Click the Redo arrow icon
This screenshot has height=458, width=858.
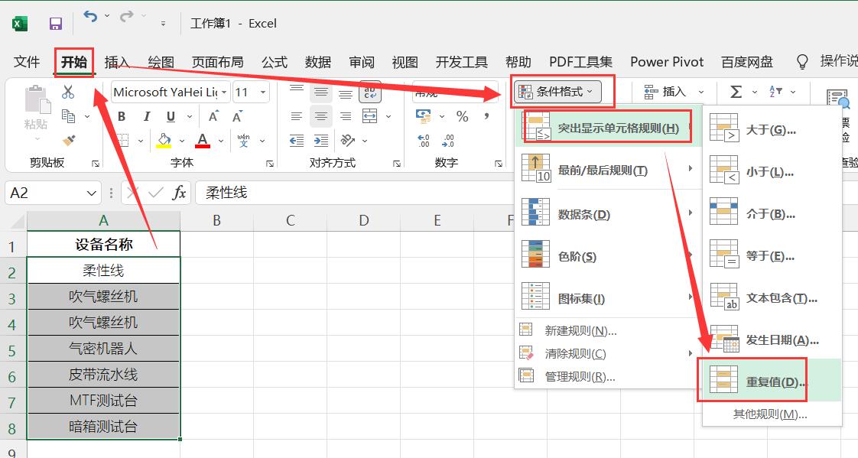tap(127, 17)
